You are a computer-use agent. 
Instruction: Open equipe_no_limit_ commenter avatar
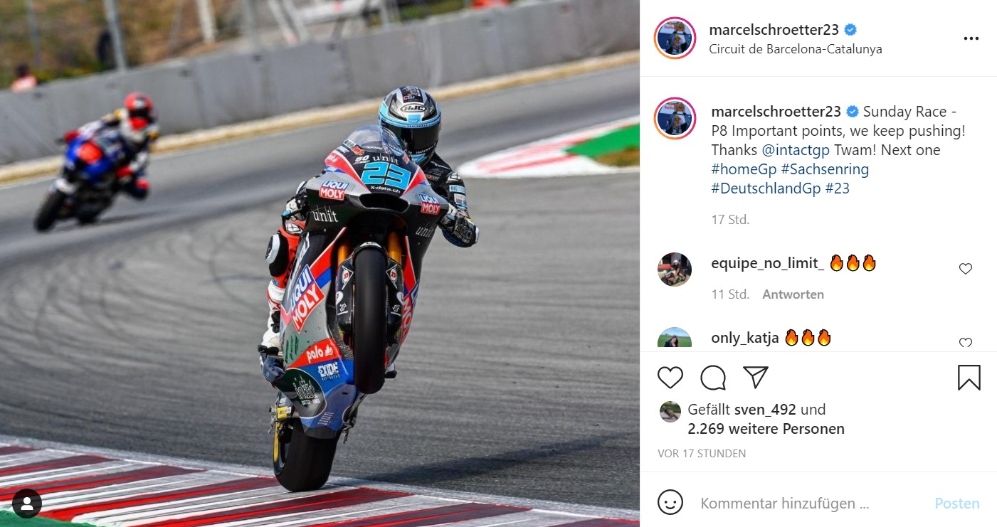click(675, 270)
